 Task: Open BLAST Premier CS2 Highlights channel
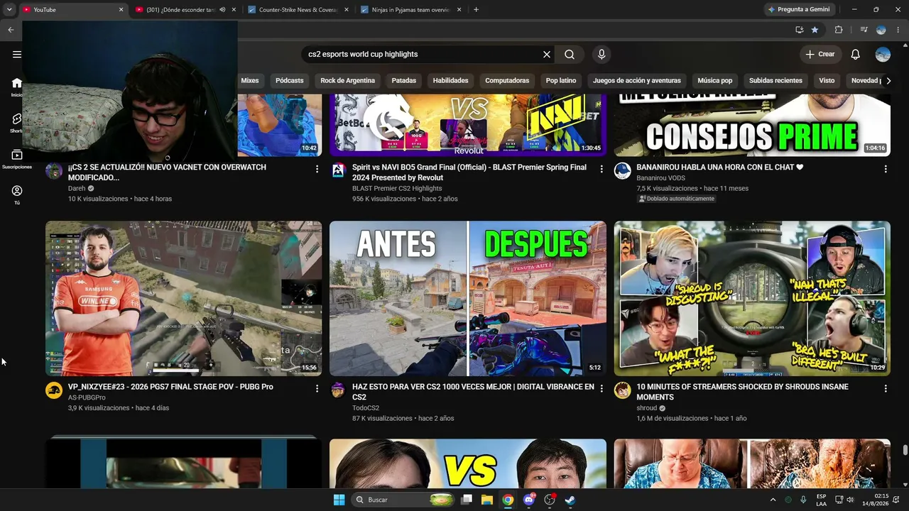[397, 189]
